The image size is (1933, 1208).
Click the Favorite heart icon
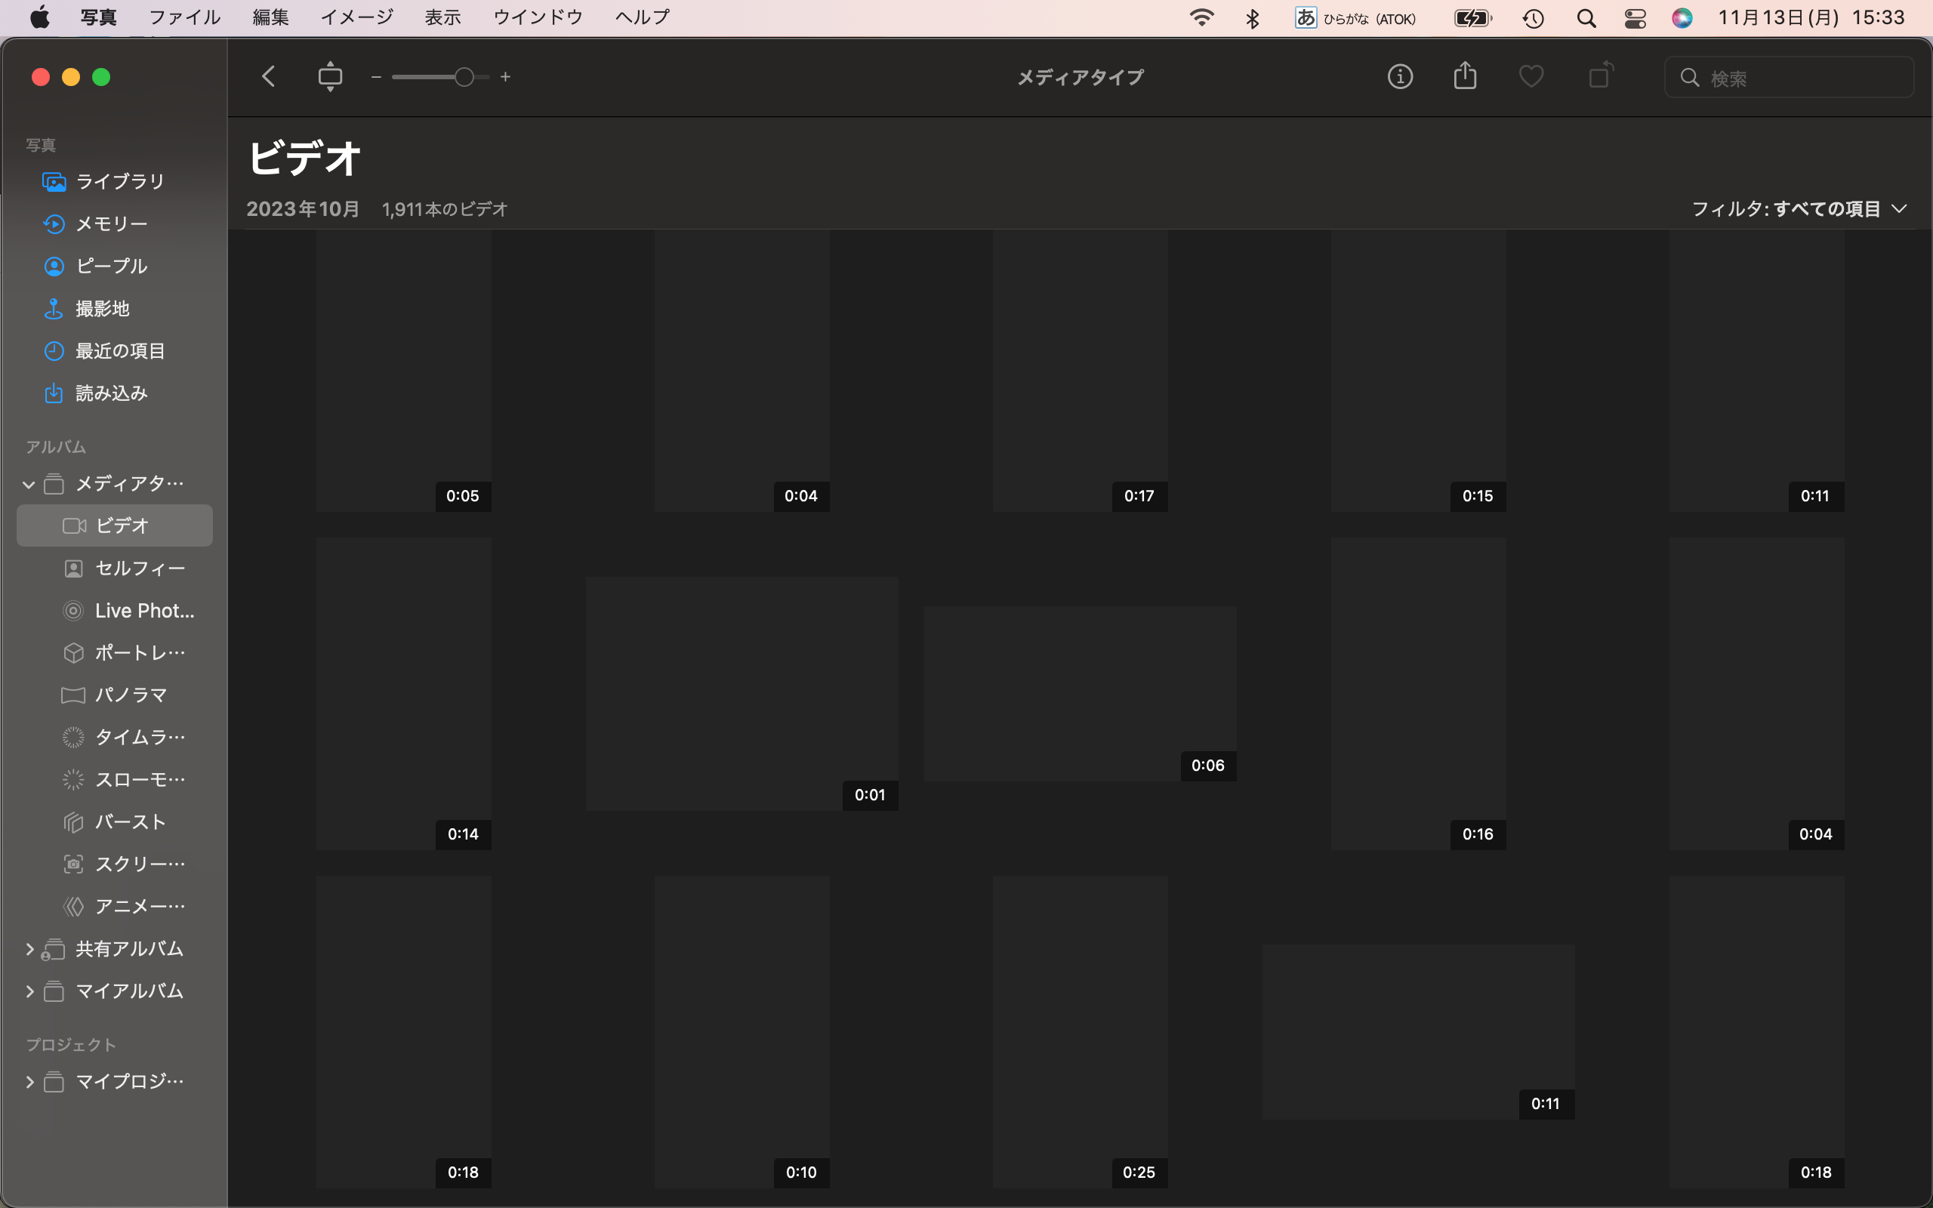[x=1531, y=77]
